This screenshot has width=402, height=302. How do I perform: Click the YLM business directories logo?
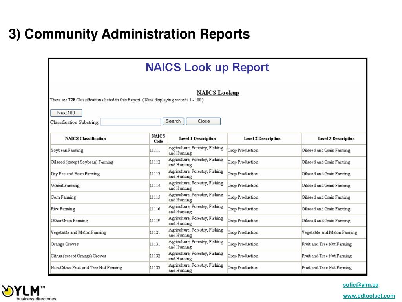tap(29, 293)
